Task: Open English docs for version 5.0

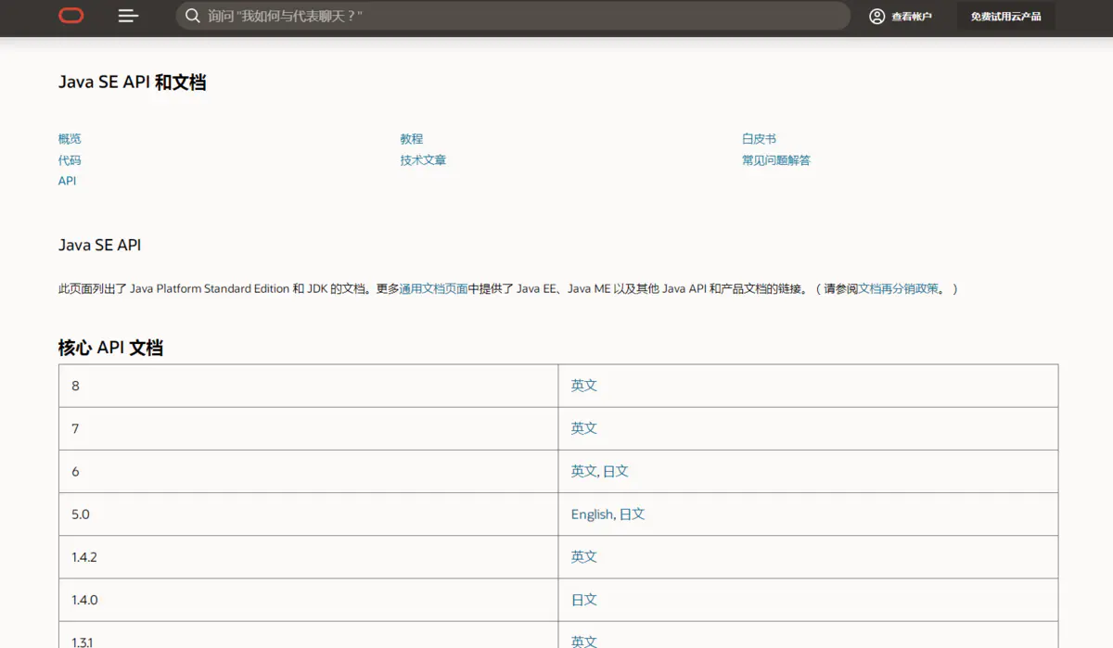Action: [592, 515]
